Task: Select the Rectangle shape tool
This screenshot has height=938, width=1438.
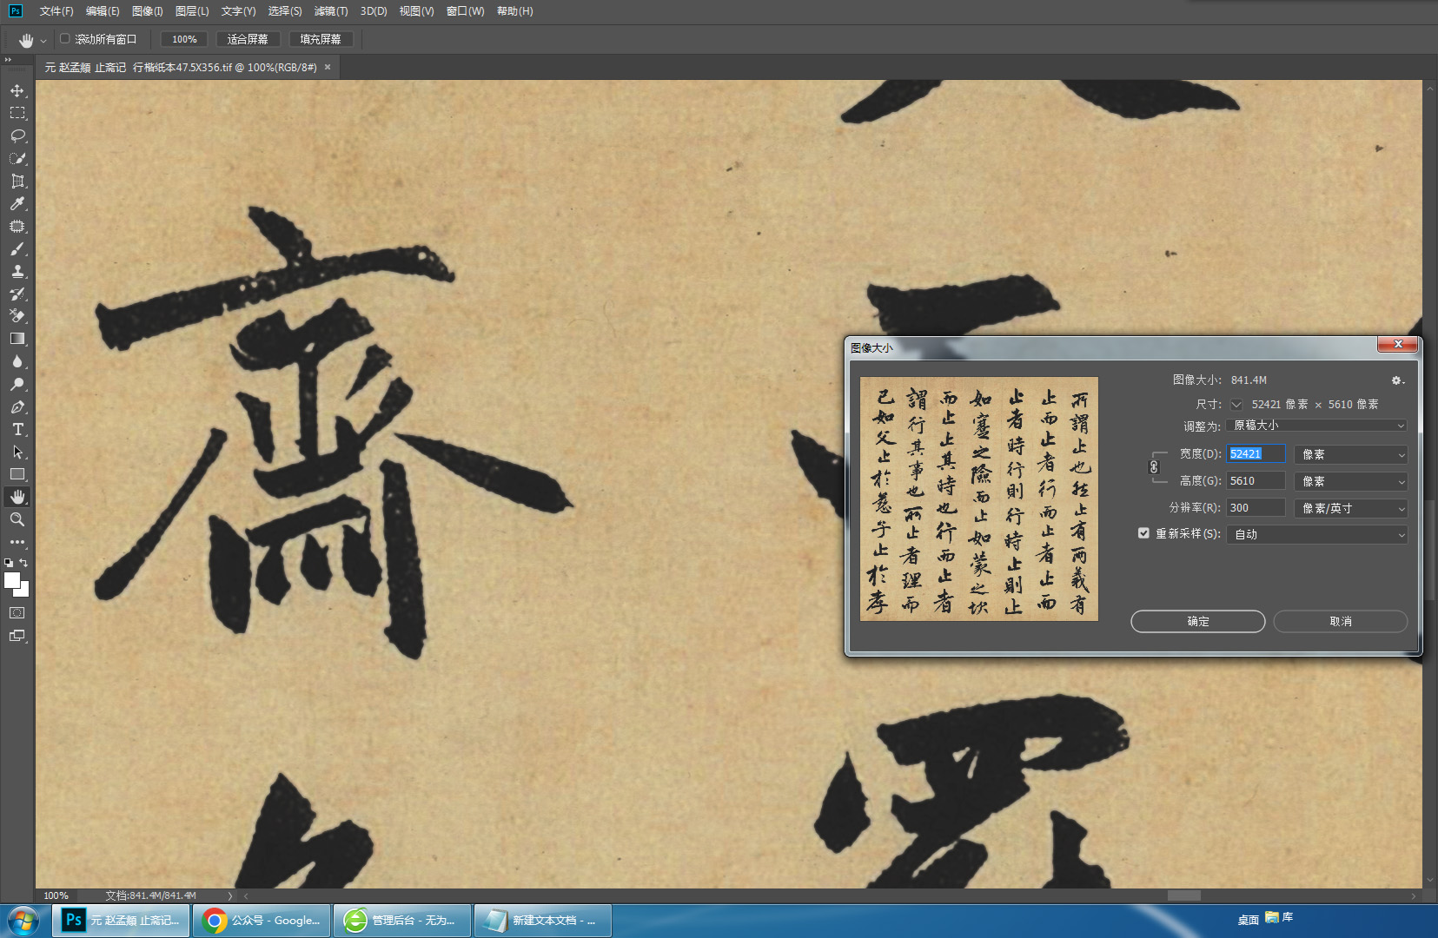Action: pyautogui.click(x=17, y=474)
